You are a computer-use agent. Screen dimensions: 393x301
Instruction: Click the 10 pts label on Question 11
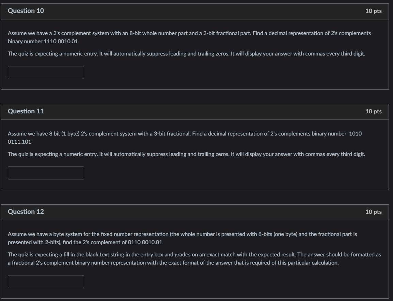point(374,112)
